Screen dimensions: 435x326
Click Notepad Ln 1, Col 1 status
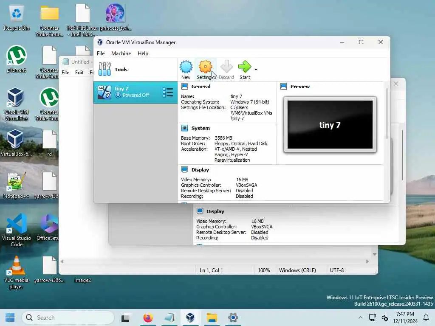(211, 270)
